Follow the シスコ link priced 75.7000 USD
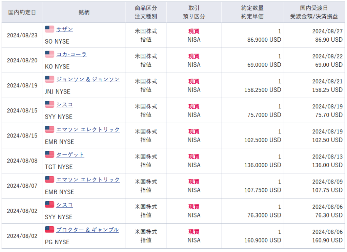 click(64, 104)
